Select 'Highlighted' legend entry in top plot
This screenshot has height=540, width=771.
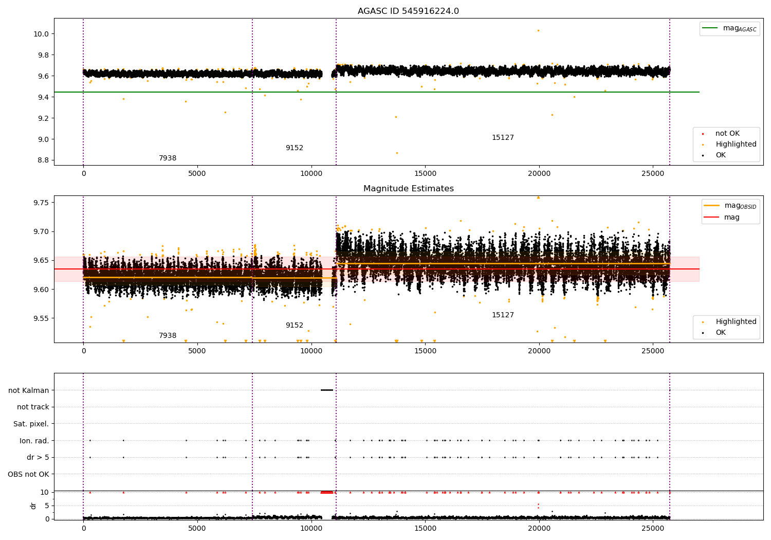(736, 145)
